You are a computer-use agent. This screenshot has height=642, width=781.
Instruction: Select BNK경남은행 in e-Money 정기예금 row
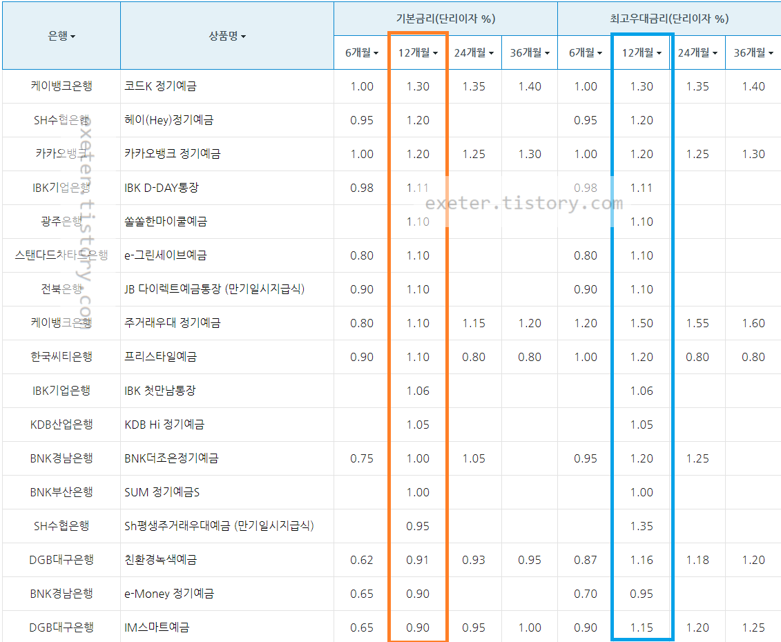(61, 594)
